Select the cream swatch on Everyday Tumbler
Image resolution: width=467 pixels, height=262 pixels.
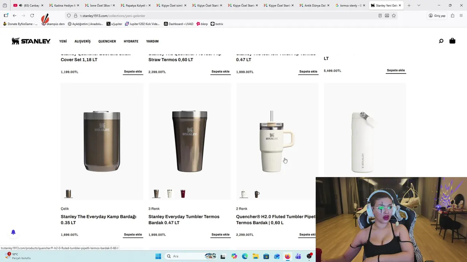pos(170,194)
